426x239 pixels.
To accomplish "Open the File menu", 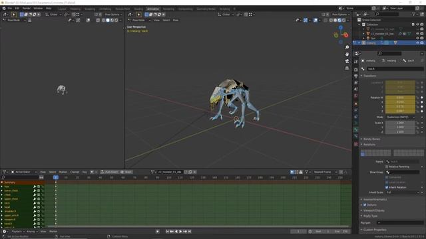I will [10, 9].
